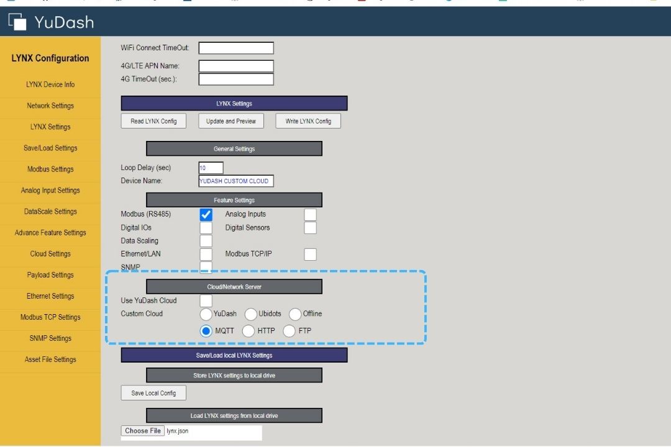Enable the Modbus TCP/IP checkbox
The width and height of the screenshot is (671, 447).
coord(310,254)
